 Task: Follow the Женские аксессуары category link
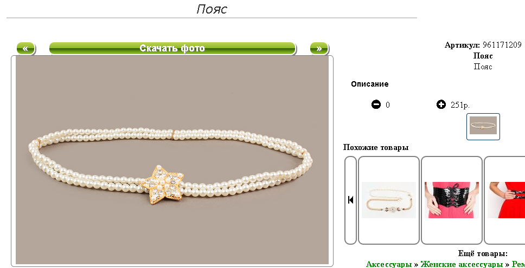(x=462, y=264)
